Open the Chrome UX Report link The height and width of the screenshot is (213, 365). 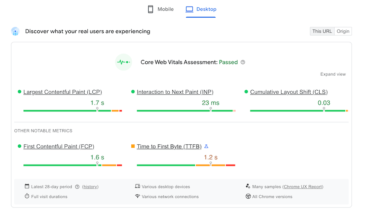tap(303, 187)
